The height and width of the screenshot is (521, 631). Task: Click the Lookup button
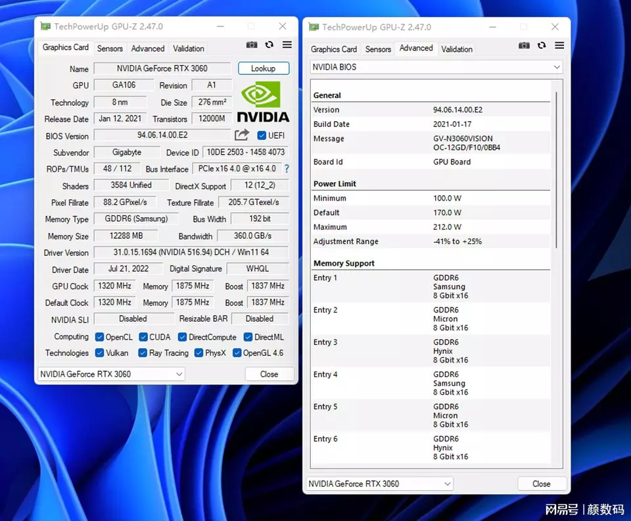tap(263, 68)
